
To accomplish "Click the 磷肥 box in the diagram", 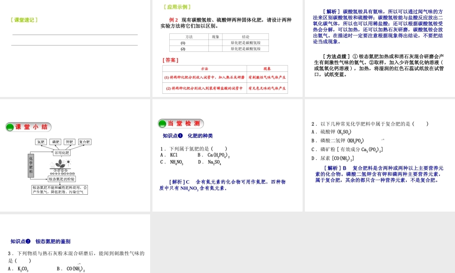I will click(x=56, y=142).
